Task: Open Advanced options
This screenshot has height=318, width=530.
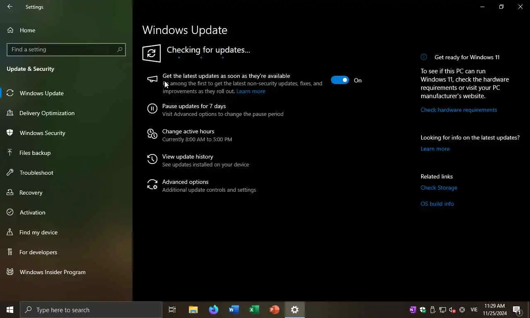Action: [x=185, y=182]
